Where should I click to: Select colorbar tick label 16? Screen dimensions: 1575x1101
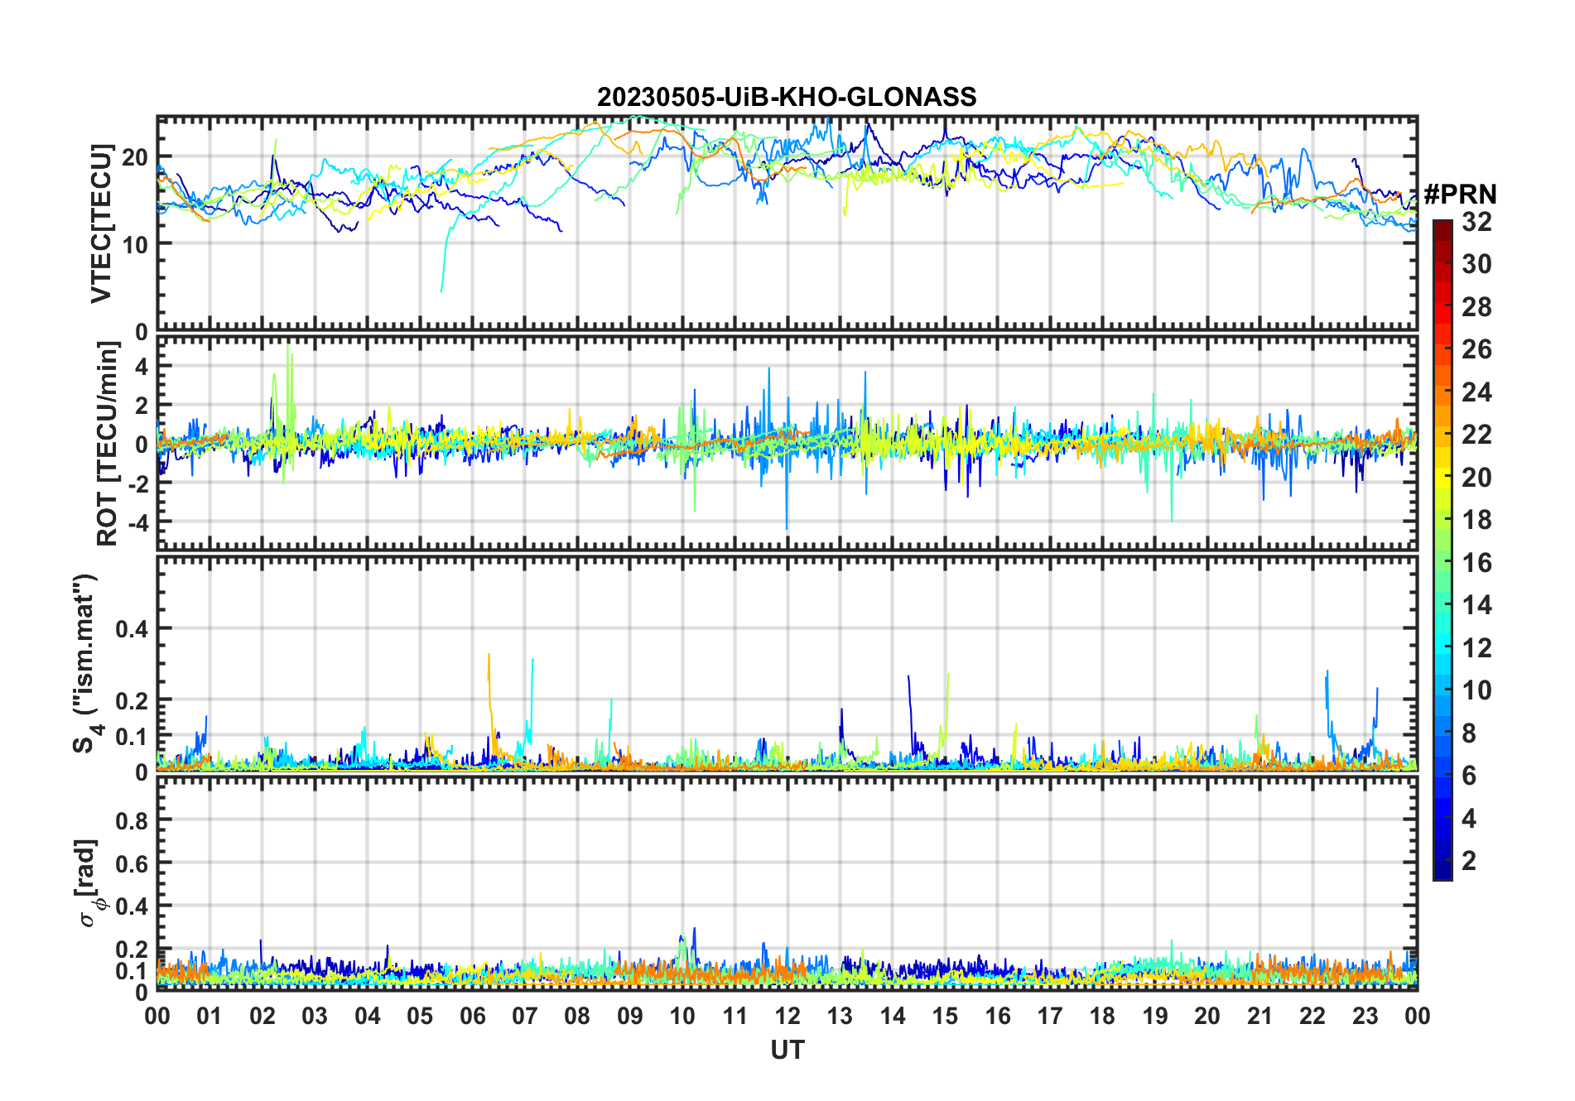point(1476,563)
